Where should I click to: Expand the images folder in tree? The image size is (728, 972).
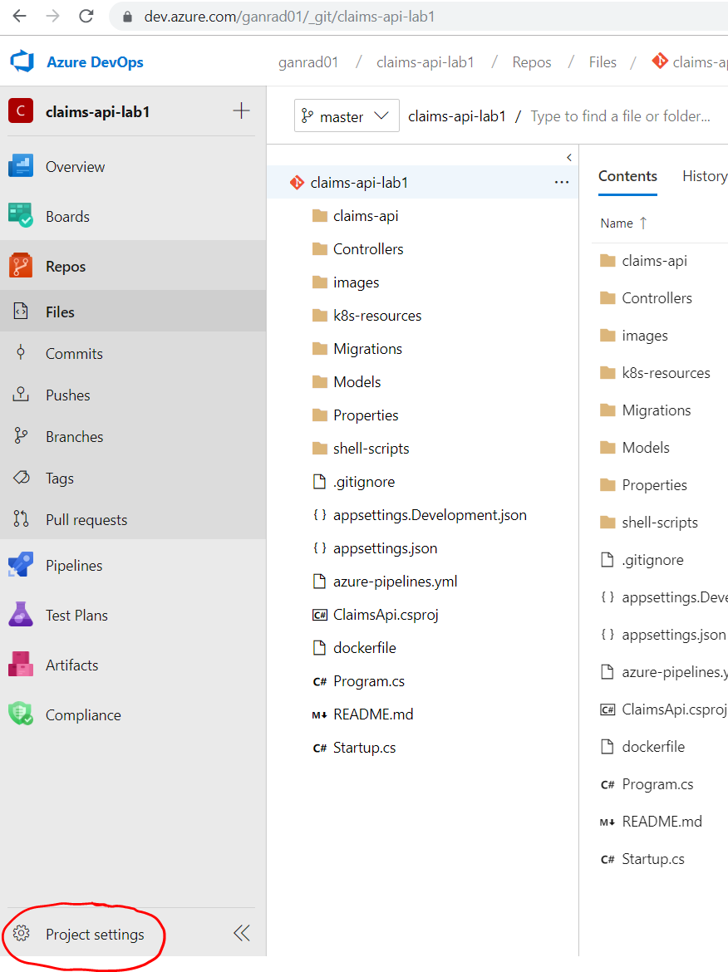tap(346, 282)
